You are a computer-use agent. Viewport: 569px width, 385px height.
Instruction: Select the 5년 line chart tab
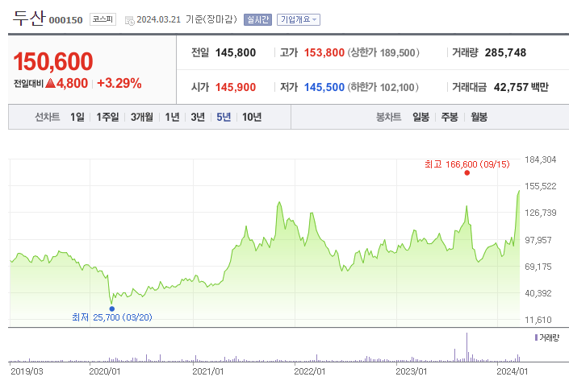click(x=224, y=117)
